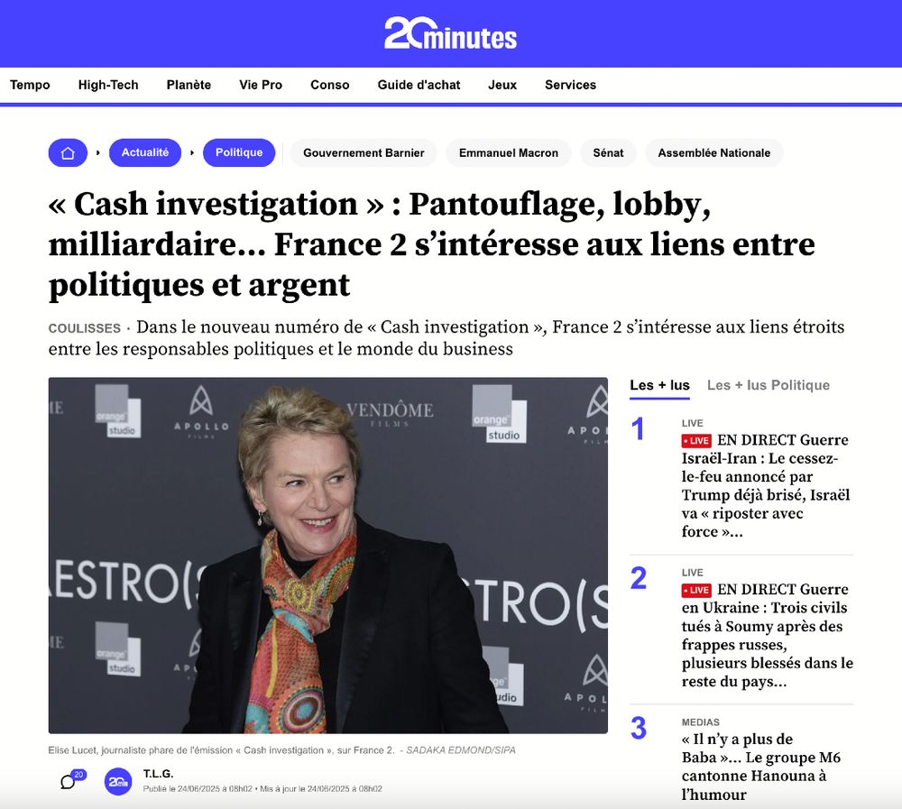Open the Tempo menu item
The height and width of the screenshot is (809, 902).
point(30,85)
